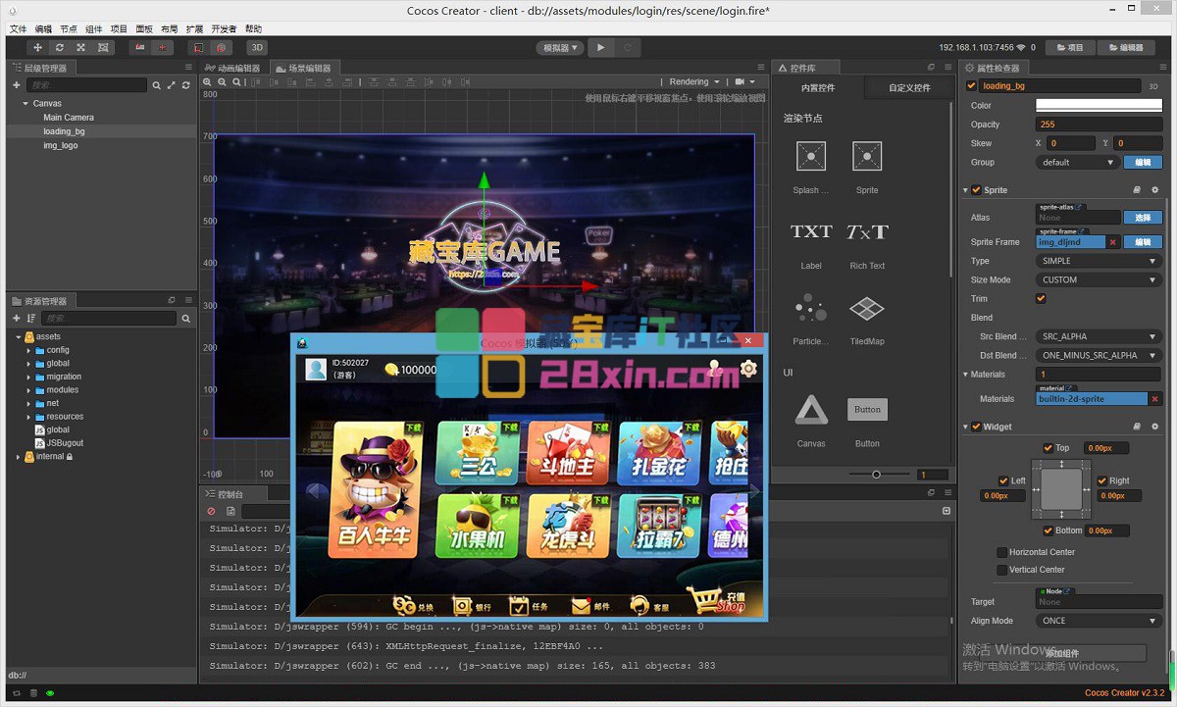
Task: Open settings gear in simulator game window
Action: click(748, 369)
